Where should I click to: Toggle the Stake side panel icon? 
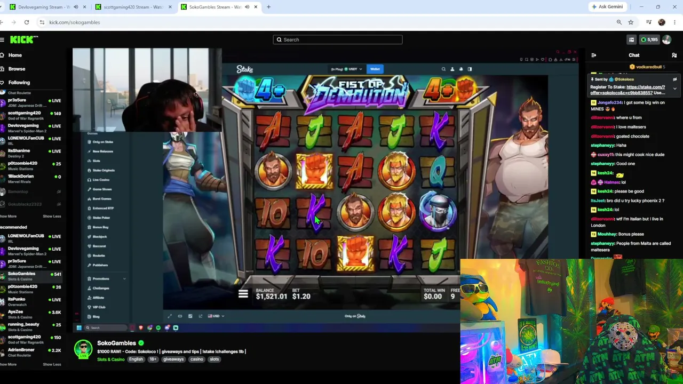click(x=470, y=69)
